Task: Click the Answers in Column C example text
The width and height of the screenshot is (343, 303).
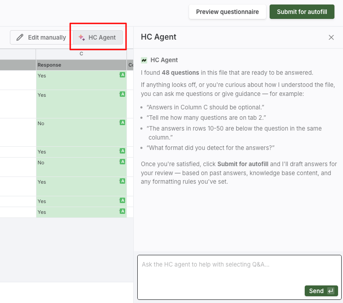Action: [x=205, y=108]
